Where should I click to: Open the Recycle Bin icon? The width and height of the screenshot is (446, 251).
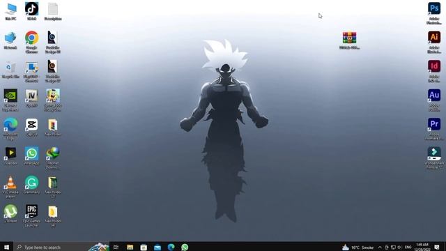[x=10, y=70]
